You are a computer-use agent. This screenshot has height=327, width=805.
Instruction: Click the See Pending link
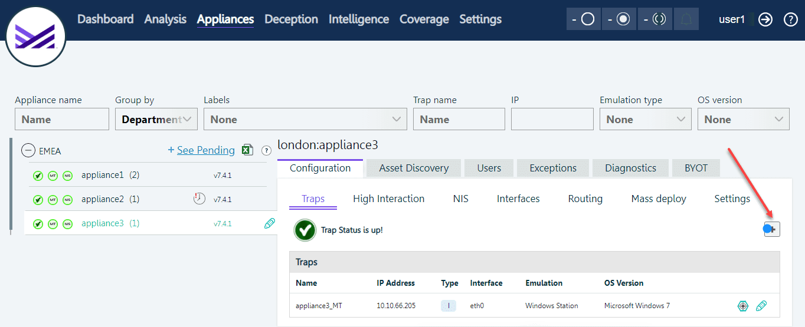[x=205, y=150]
